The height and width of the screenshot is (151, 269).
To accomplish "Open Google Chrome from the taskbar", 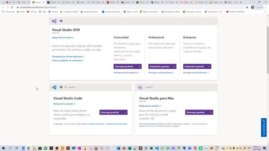I will click(x=29, y=148).
